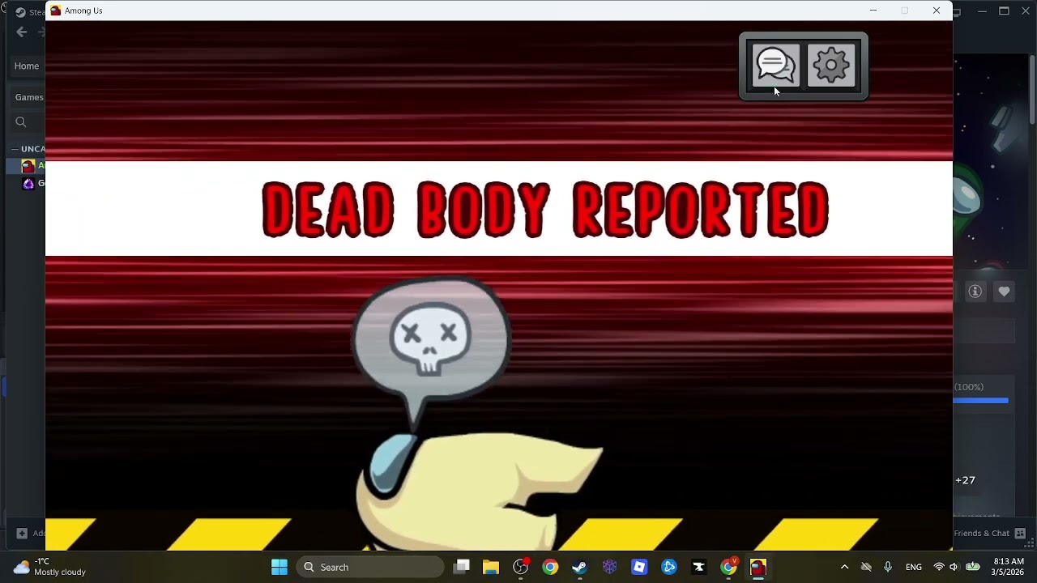Open Steam Games filter dropdown
The width and height of the screenshot is (1037, 583).
[x=29, y=97]
